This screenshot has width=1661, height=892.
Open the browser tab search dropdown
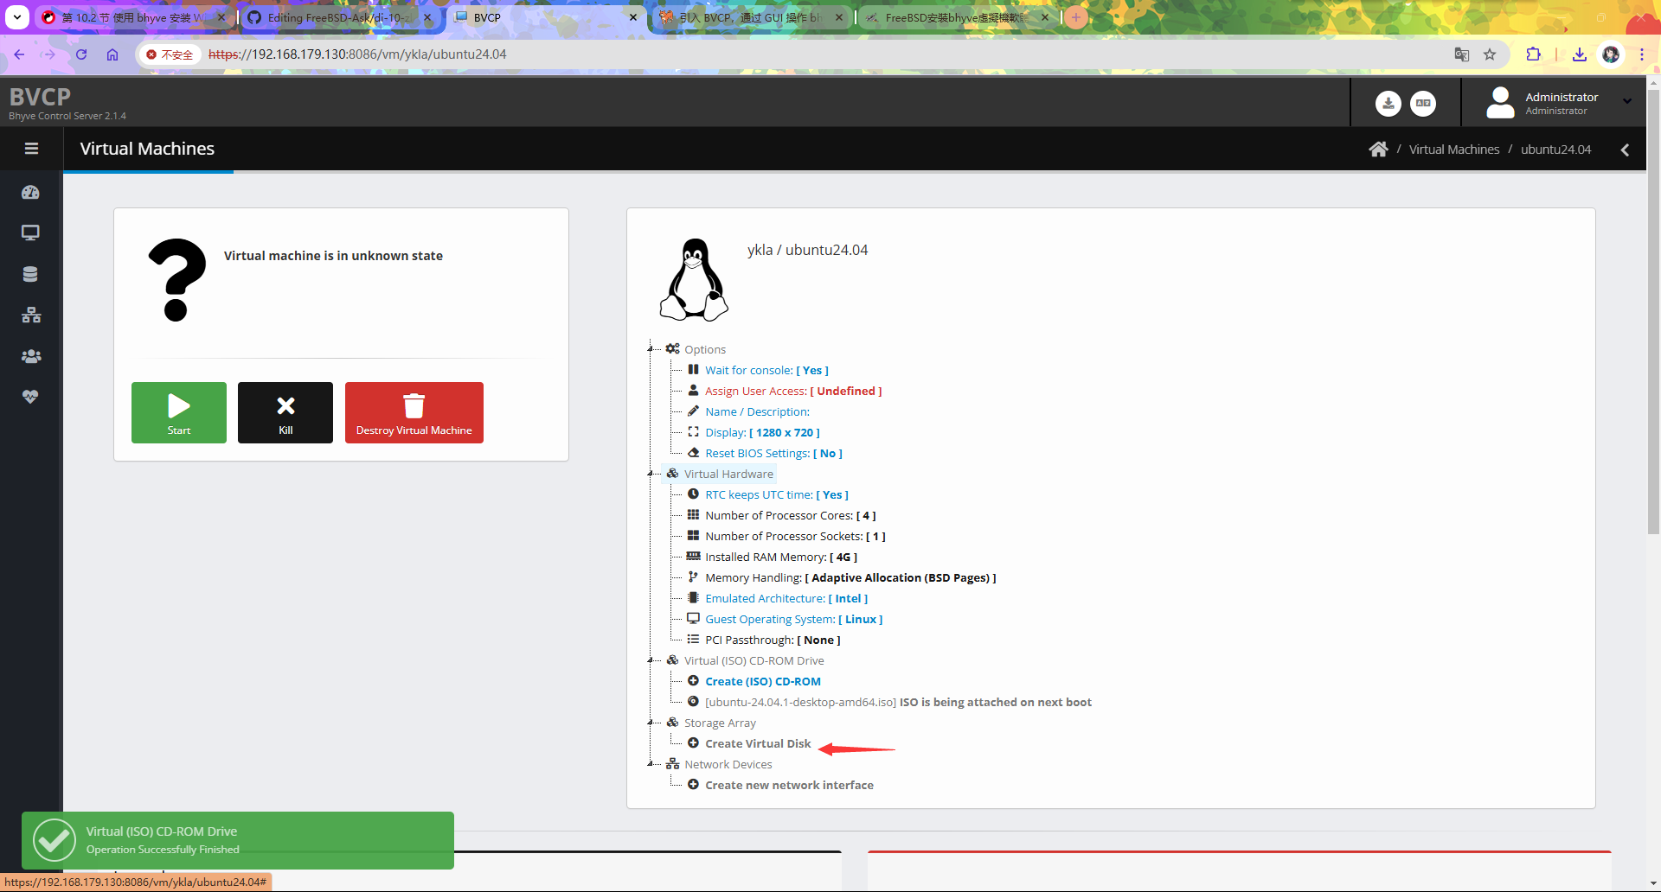[x=17, y=17]
